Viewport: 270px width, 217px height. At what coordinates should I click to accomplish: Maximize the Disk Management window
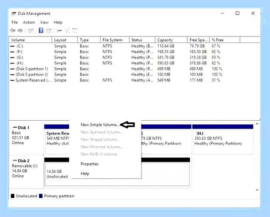click(x=237, y=13)
